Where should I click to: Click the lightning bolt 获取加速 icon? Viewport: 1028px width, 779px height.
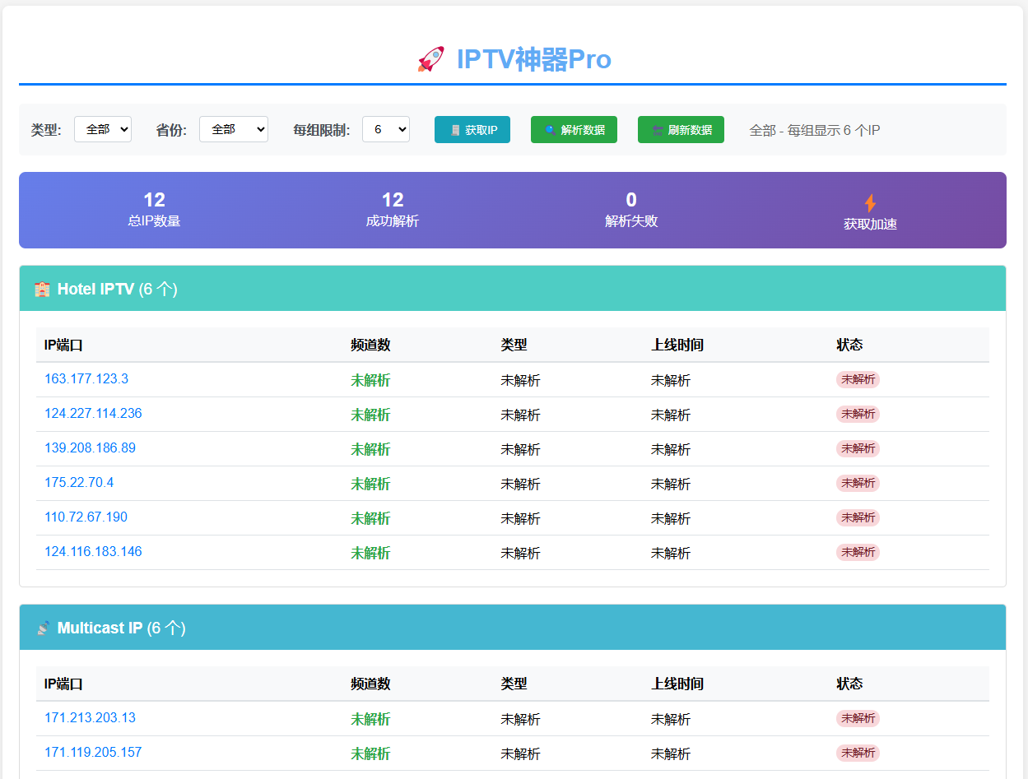870,203
